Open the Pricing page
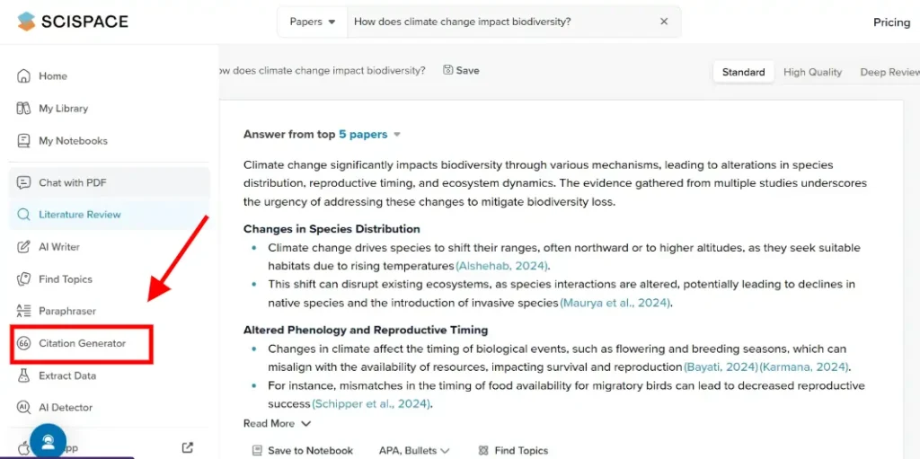The image size is (920, 459). 891,22
